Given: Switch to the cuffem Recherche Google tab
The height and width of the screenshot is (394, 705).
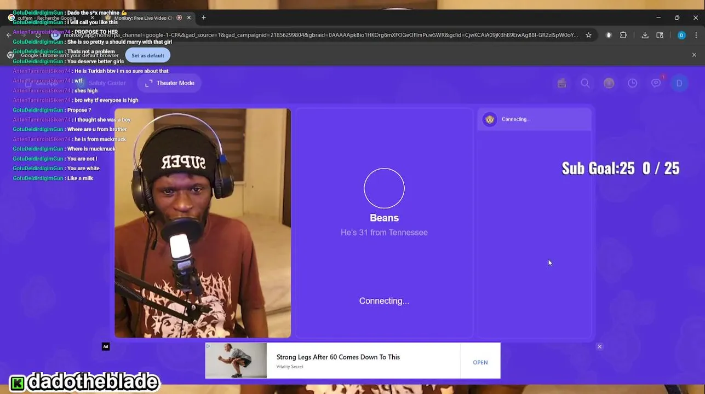Looking at the screenshot, I should pos(50,18).
